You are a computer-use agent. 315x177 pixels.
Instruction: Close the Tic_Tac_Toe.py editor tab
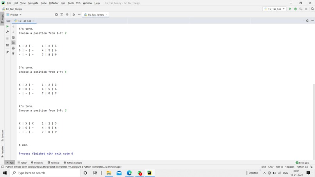tap(106, 15)
